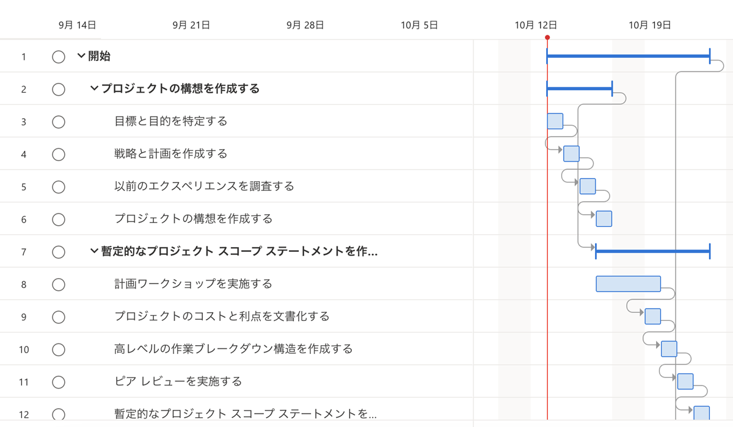Collapse the 暫定的なプロジェクト スコープ group chevron

click(x=95, y=251)
